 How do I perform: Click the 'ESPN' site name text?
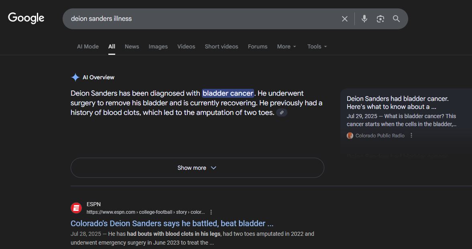coord(94,204)
